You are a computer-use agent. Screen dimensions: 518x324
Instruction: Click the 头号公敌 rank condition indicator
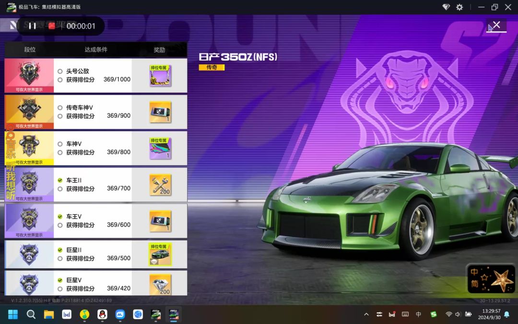point(60,71)
